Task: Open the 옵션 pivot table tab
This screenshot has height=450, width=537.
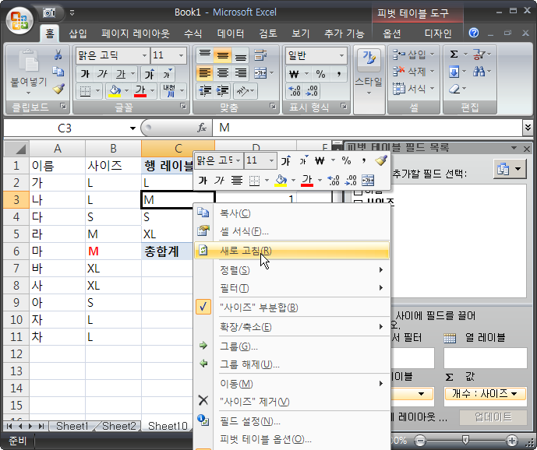Action: [x=392, y=33]
